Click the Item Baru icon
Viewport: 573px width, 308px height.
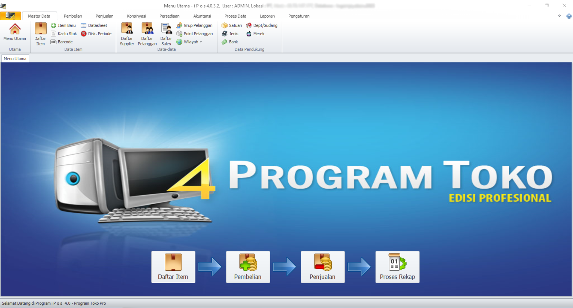(54, 25)
